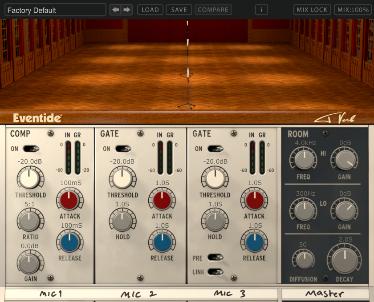
Task: Click the 5:1 ratio value readout
Action: (29, 204)
